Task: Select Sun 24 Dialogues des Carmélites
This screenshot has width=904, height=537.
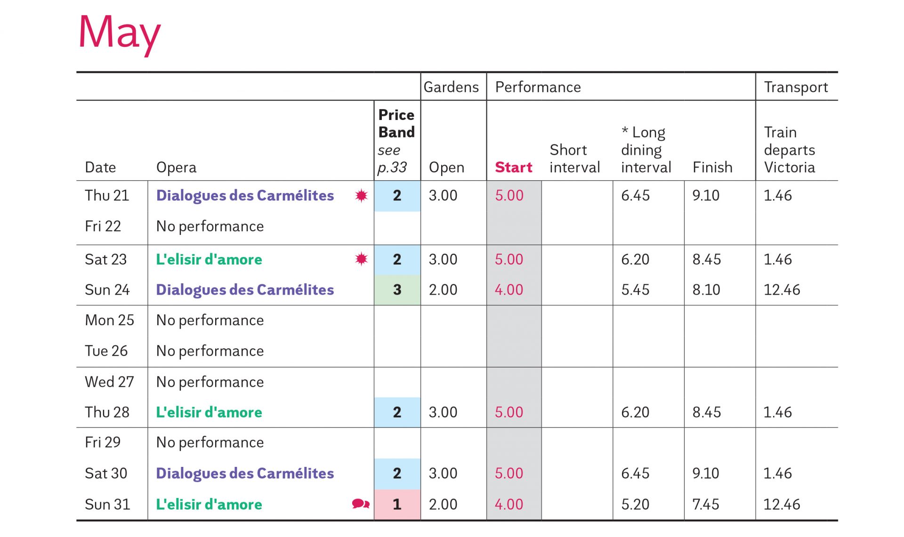Action: (x=245, y=289)
